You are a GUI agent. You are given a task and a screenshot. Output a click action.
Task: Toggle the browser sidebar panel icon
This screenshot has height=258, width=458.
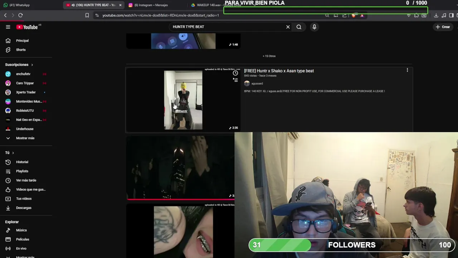pos(451,15)
